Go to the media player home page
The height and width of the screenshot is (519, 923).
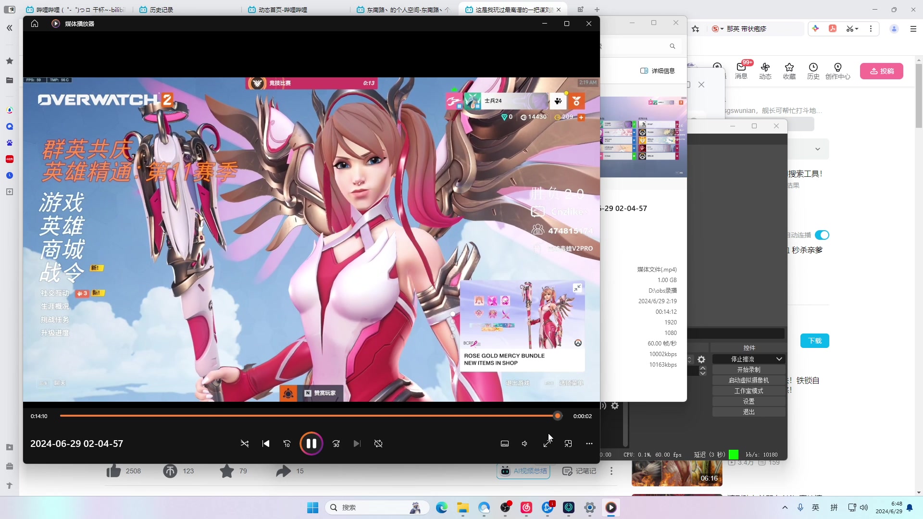[35, 24]
